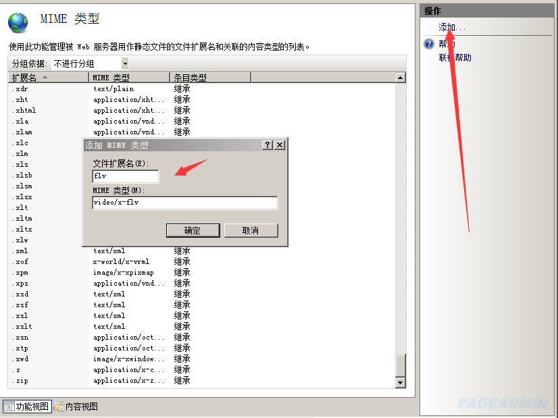This screenshot has width=558, height=418.
Task: Select the .xlc row
Action: coord(45,142)
